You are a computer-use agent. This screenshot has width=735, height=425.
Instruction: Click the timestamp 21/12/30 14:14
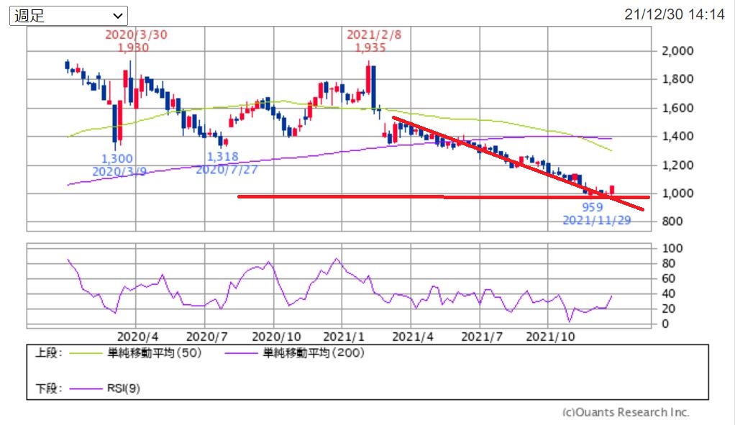click(x=674, y=14)
